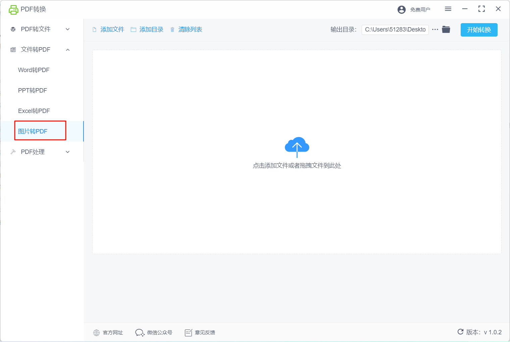510x342 pixels.
Task: Click the 官方网址 link text
Action: [113, 333]
